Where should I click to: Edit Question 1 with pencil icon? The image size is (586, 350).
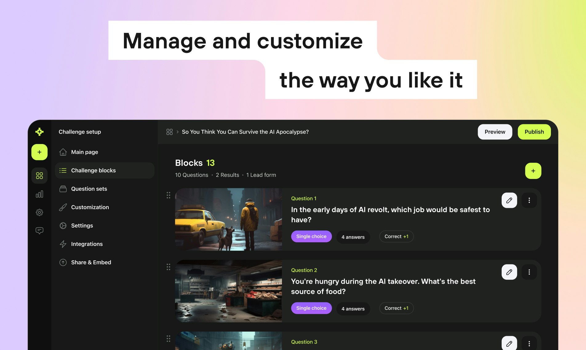[509, 200]
